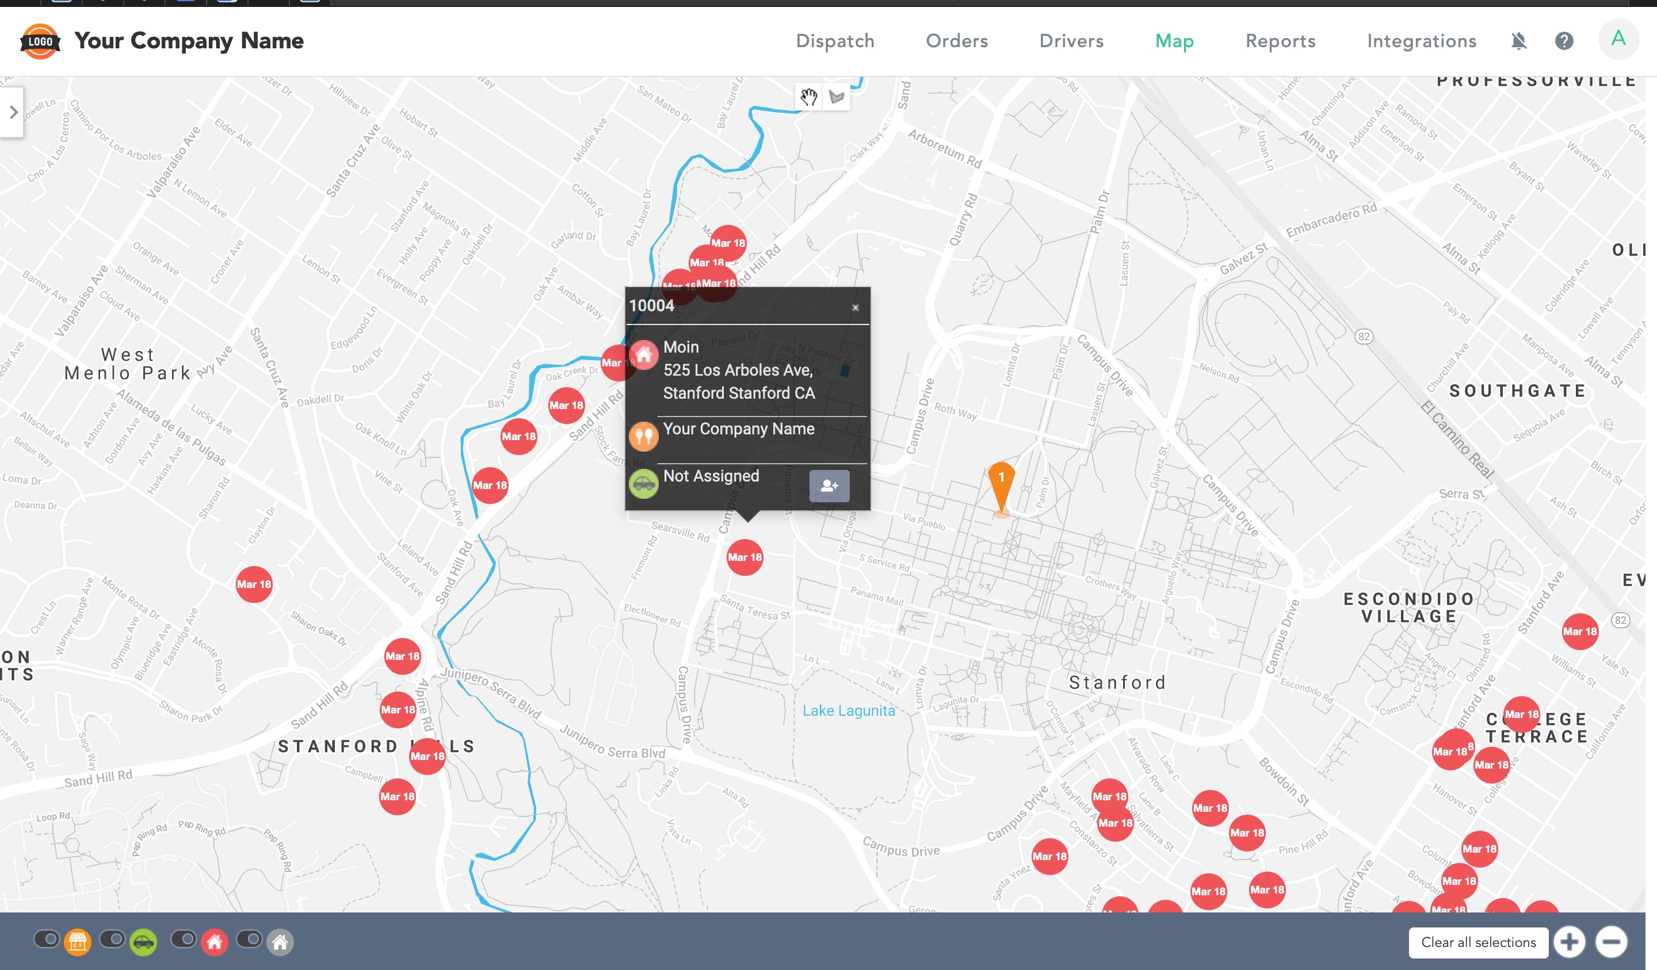Select the hand pan tool
Screen dimensions: 1657x970
coord(808,97)
